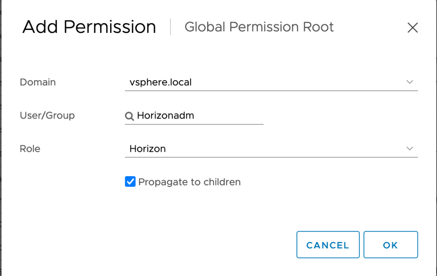The image size is (437, 276).
Task: Expand the Role dropdown chevron arrow
Action: 410,148
